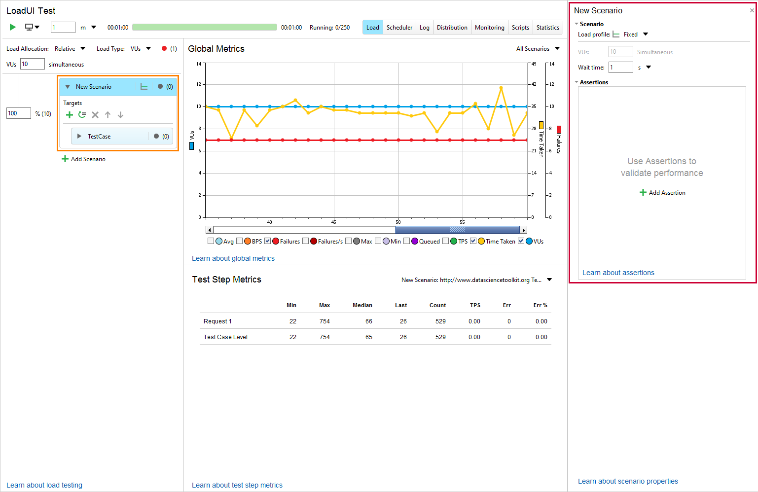758x492 pixels.
Task: Open the Wait time unit dropdown
Action: [649, 67]
